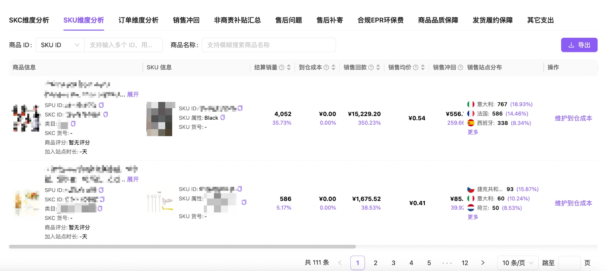Open the Black SKU thumbnail image
This screenshot has height=271, width=607.
(x=161, y=119)
